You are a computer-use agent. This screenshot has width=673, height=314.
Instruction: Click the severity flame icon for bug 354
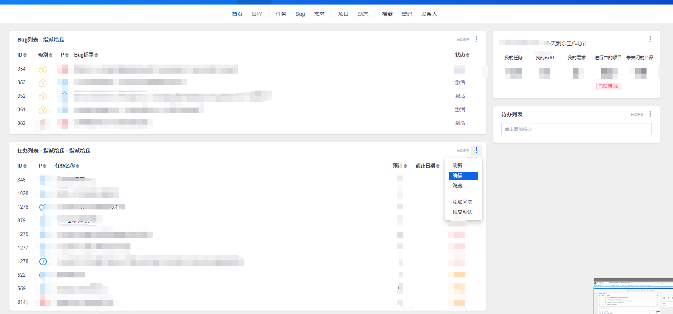click(43, 69)
